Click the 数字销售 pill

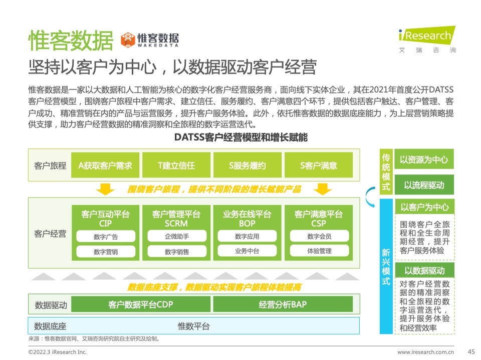tap(177, 251)
